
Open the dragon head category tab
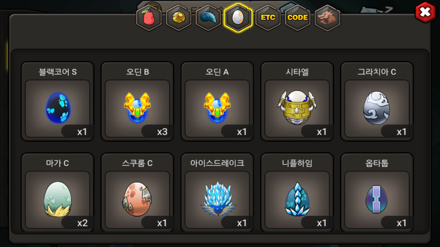327,17
